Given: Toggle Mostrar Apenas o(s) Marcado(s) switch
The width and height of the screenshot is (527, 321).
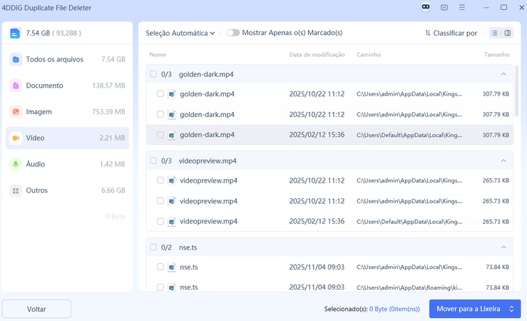Looking at the screenshot, I should point(233,33).
